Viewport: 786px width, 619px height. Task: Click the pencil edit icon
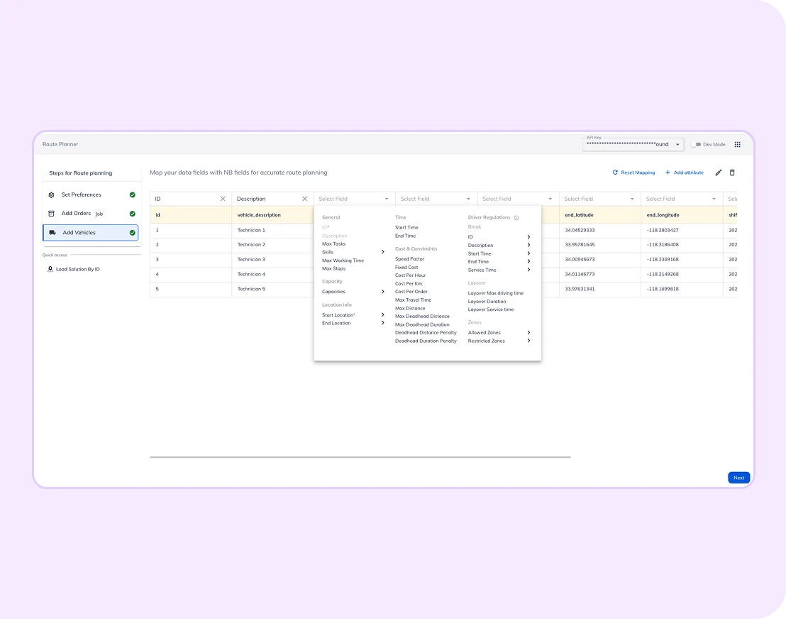coord(719,172)
